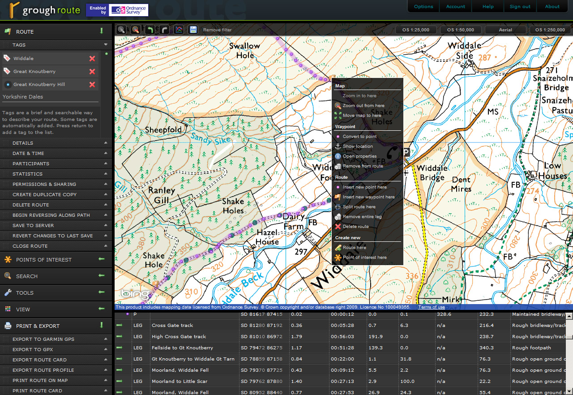Choose 'Split route here' from context menu
This screenshot has height=395, width=573.
point(359,207)
